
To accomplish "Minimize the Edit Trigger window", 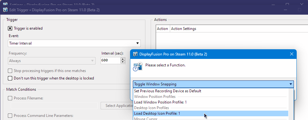I will [285, 10].
